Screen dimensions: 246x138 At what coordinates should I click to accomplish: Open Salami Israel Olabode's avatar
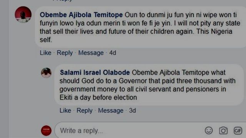[x=46, y=73]
